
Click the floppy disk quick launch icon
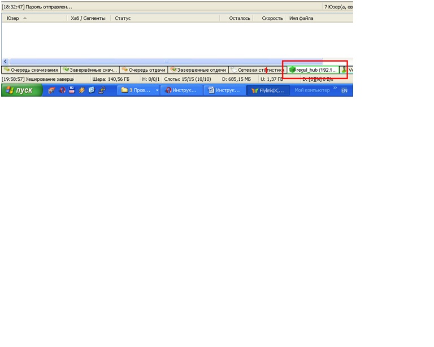pos(72,90)
